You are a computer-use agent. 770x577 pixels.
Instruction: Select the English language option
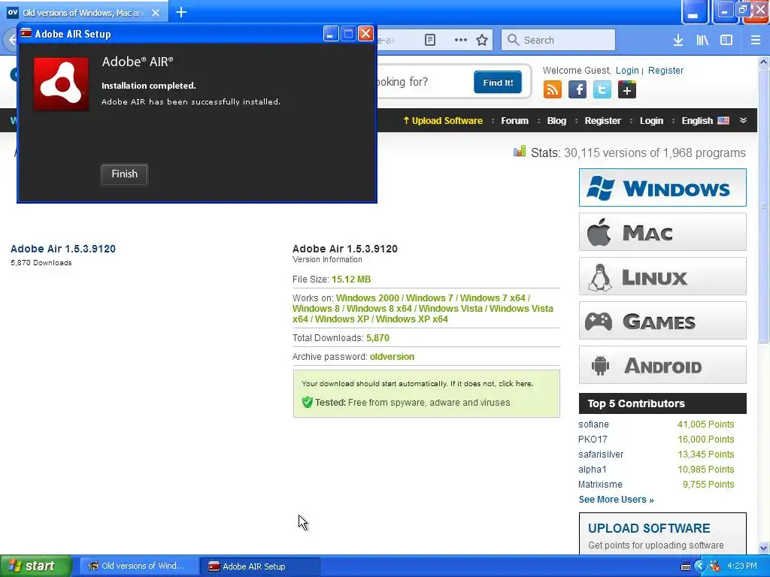[705, 121]
